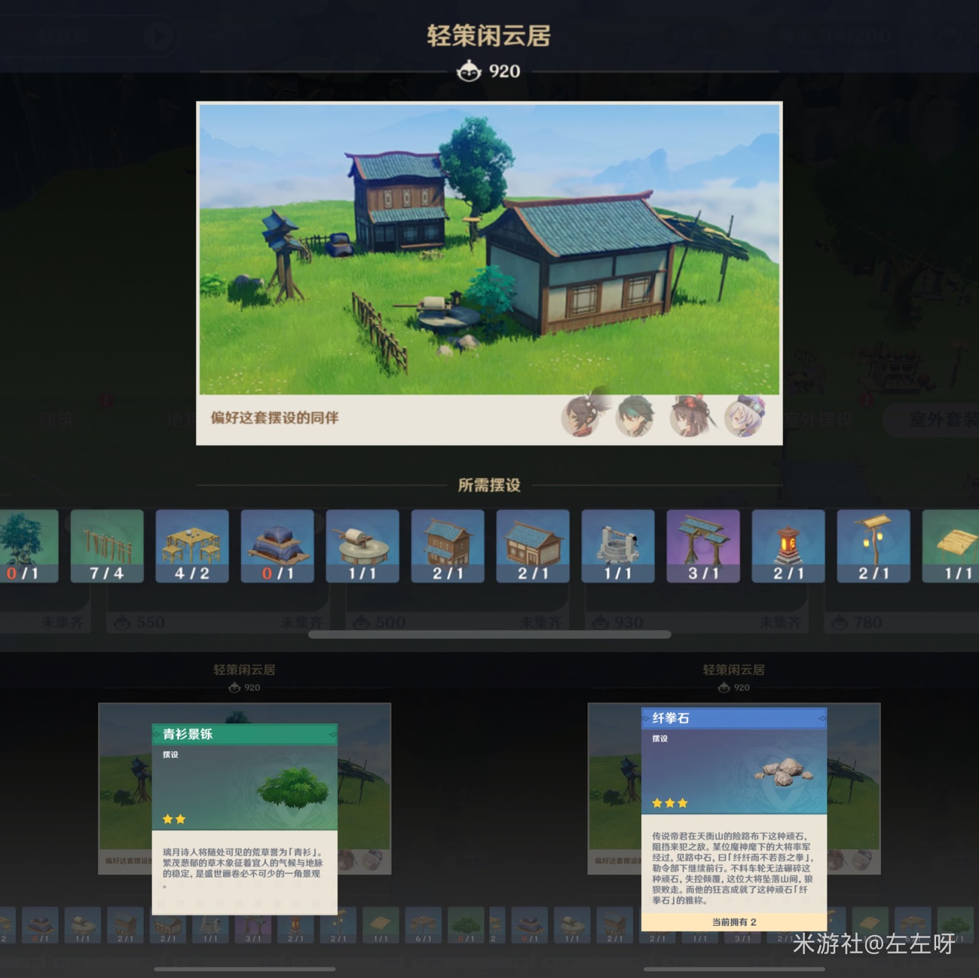Screen dimensions: 979x978
Task: Select the hanging street lamp furnishing in main list
Action: (x=873, y=546)
